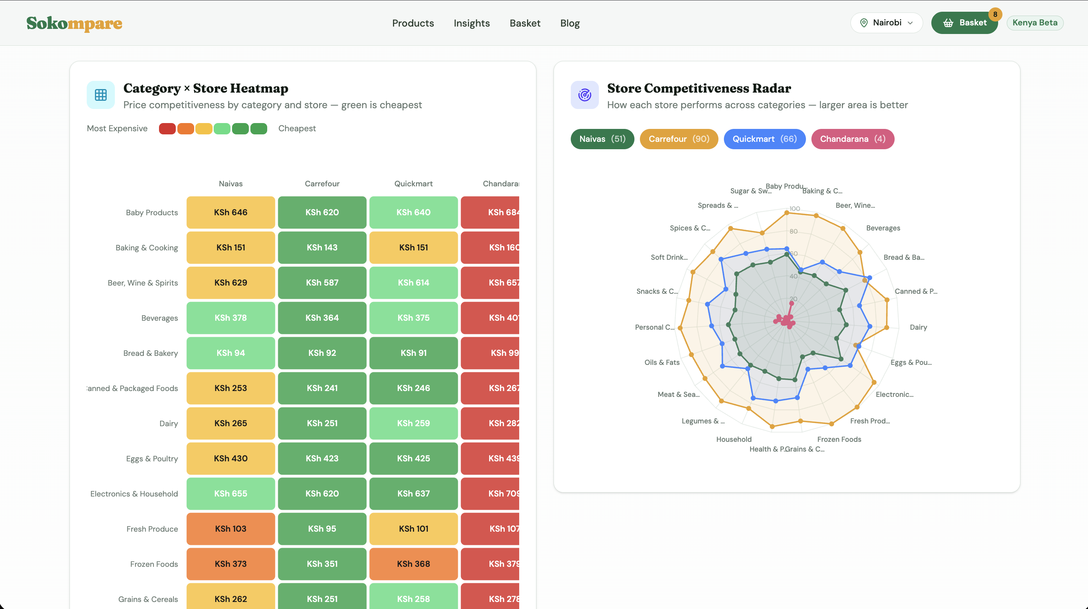Viewport: 1088px width, 609px height.
Task: Click the basket count badge showing 8
Action: point(995,14)
